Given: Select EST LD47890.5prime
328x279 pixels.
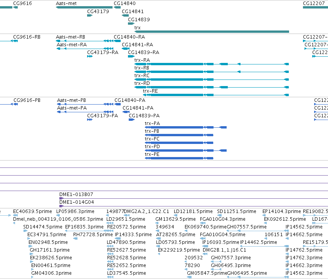Looking at the screenshot, I should pos(126,242).
